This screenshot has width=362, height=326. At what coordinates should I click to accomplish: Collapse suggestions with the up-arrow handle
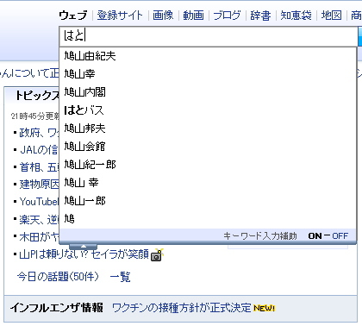coord(83,247)
